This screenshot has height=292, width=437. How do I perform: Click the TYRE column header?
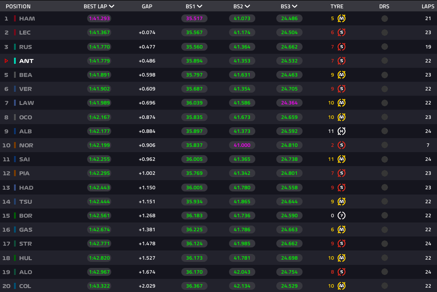(x=337, y=7)
